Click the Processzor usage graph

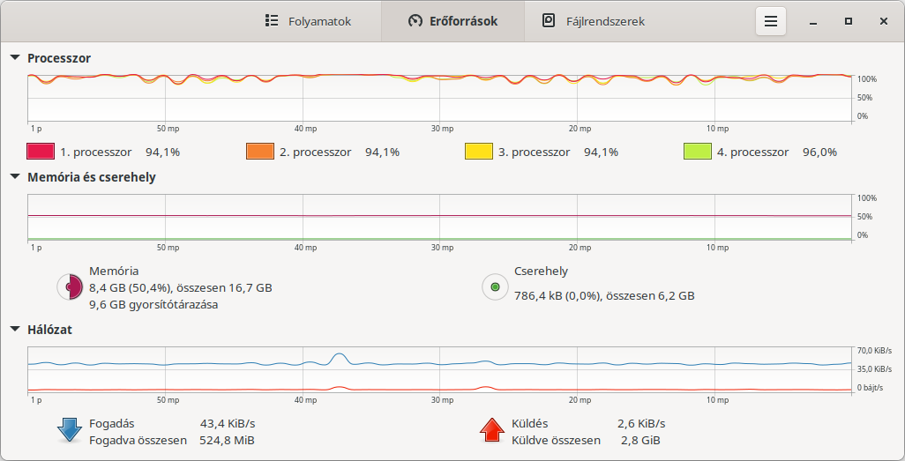(439, 98)
